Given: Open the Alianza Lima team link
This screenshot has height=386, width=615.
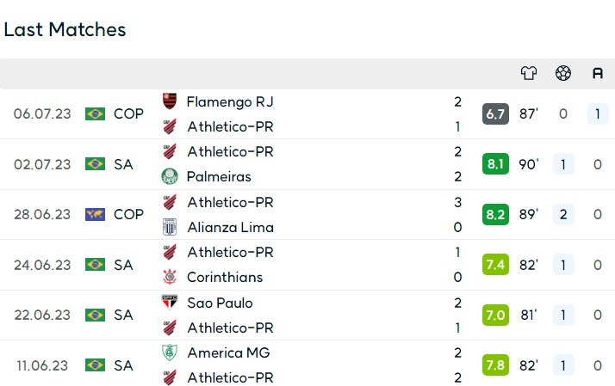Looking at the screenshot, I should pos(230,227).
